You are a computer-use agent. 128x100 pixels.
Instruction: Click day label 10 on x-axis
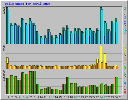click(41, 97)
